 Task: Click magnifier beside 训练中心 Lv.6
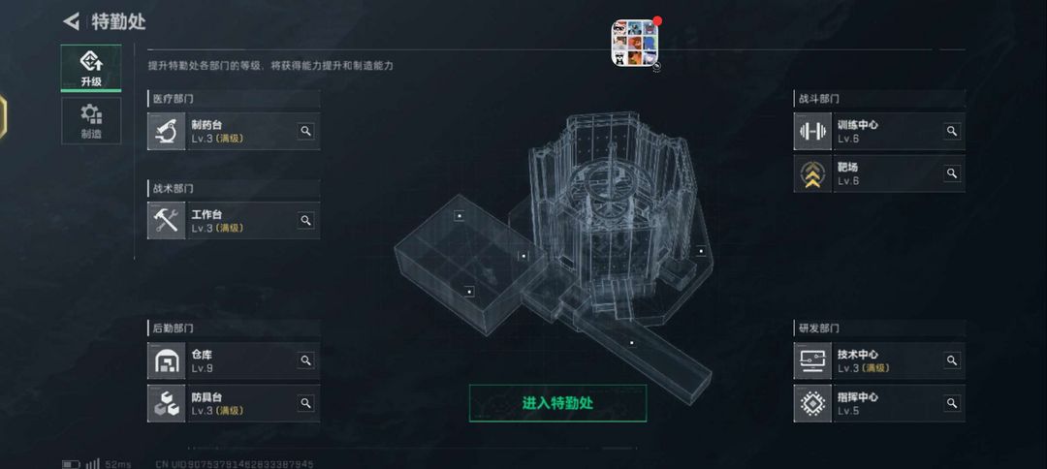(x=952, y=131)
